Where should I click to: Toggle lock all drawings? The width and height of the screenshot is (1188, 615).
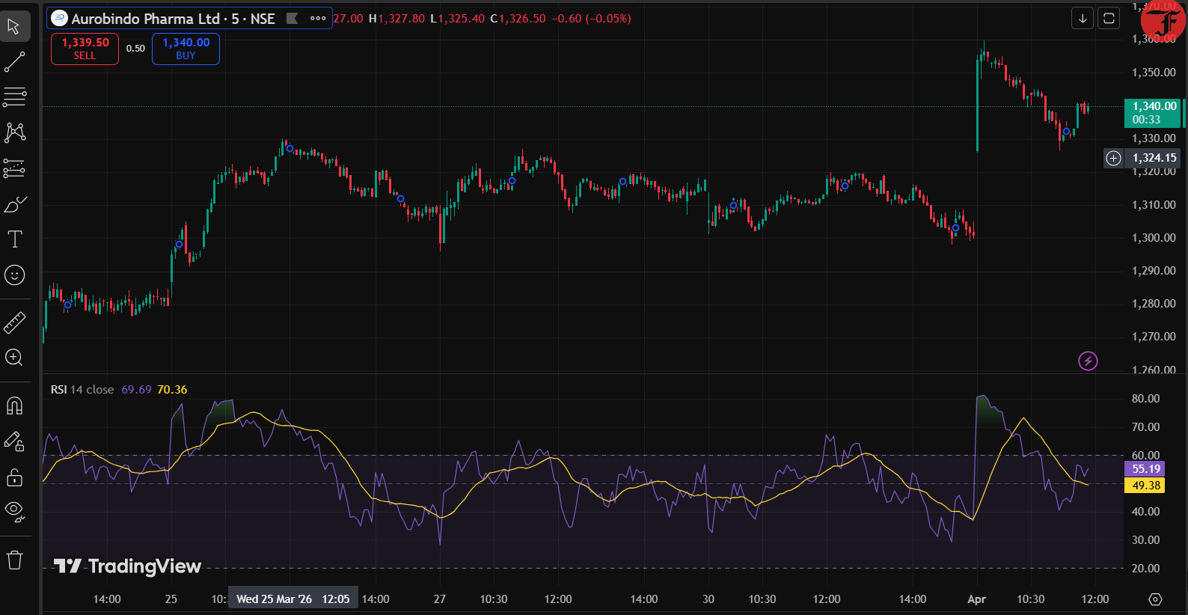coord(14,477)
